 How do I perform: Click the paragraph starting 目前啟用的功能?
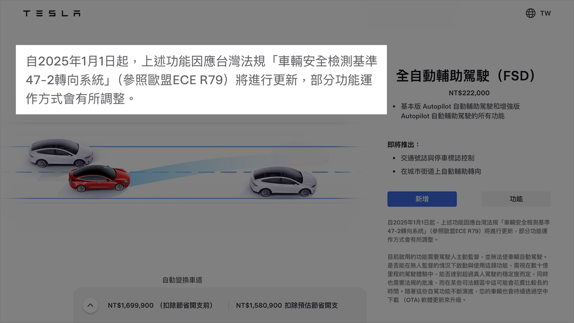click(x=469, y=278)
